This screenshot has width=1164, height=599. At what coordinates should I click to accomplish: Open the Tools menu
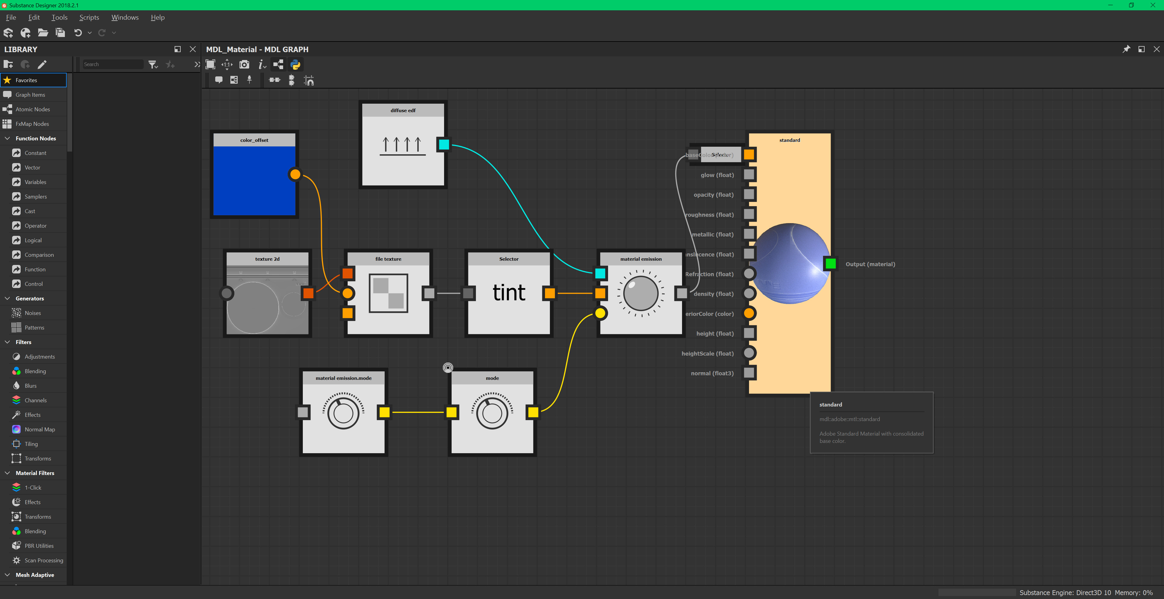click(x=59, y=17)
